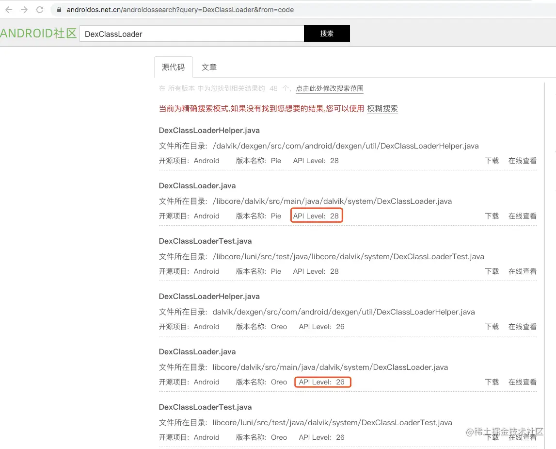This screenshot has width=556, height=449.
Task: Open Pie DexClassLoaderTest.java result title
Action: 206,241
